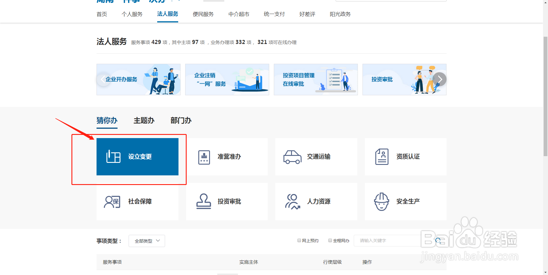Open the 企业开办服务 banner
548x275 pixels.
click(x=138, y=79)
